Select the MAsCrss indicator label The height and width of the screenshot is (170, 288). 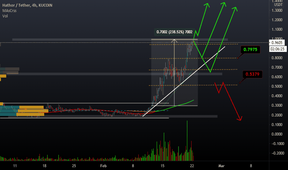click(x=9, y=11)
